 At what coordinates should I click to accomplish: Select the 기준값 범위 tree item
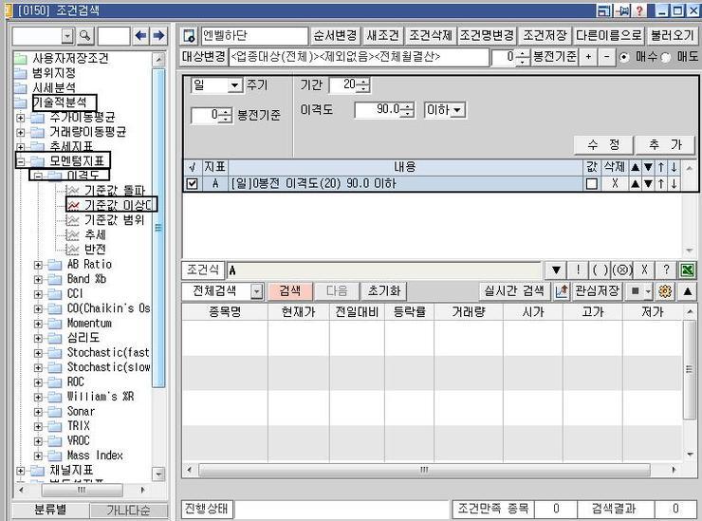(113, 219)
